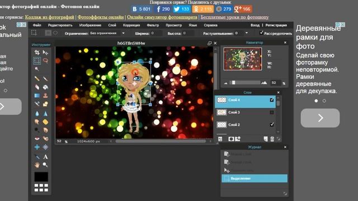Select the Crop tool
This screenshot has height=201, width=358.
pos(37,52)
